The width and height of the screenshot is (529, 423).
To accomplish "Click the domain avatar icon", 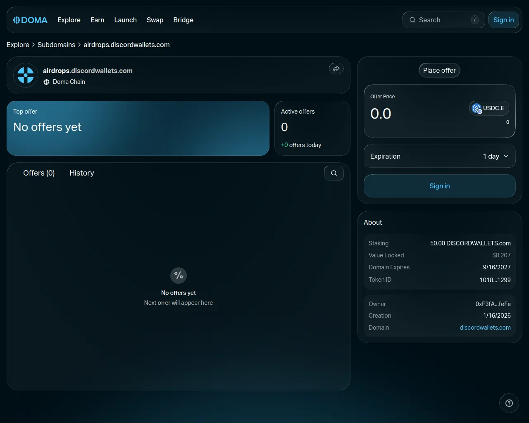I will (26, 75).
